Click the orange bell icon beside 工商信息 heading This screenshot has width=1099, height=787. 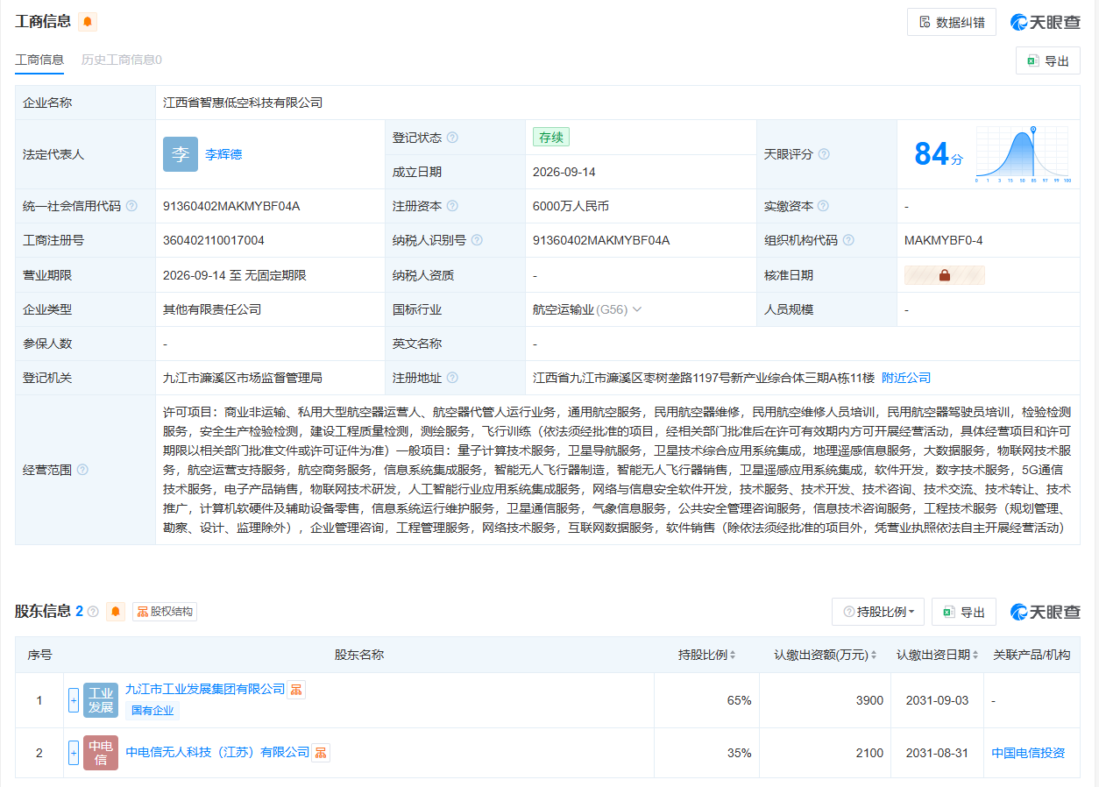coord(88,22)
